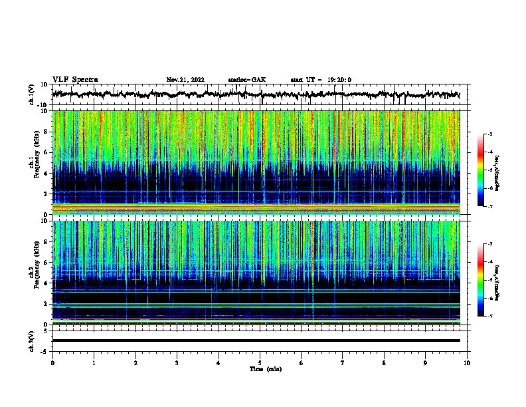Click the "-7" label on ch.2 colorbar
This screenshot has height=407, width=526.
[490, 317]
